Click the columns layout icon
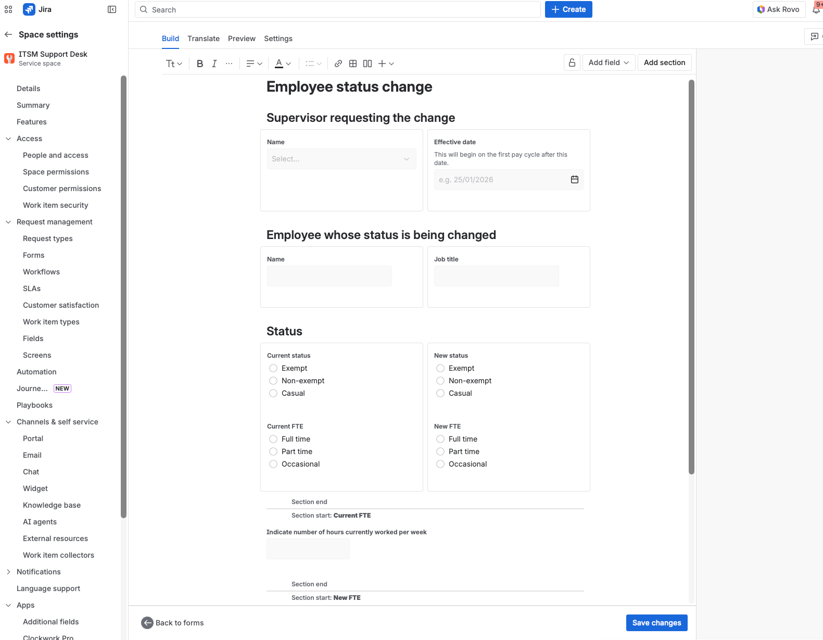823x640 pixels. coord(368,64)
